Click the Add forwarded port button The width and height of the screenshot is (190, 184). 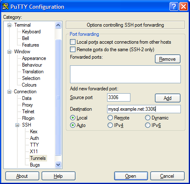click(167, 98)
